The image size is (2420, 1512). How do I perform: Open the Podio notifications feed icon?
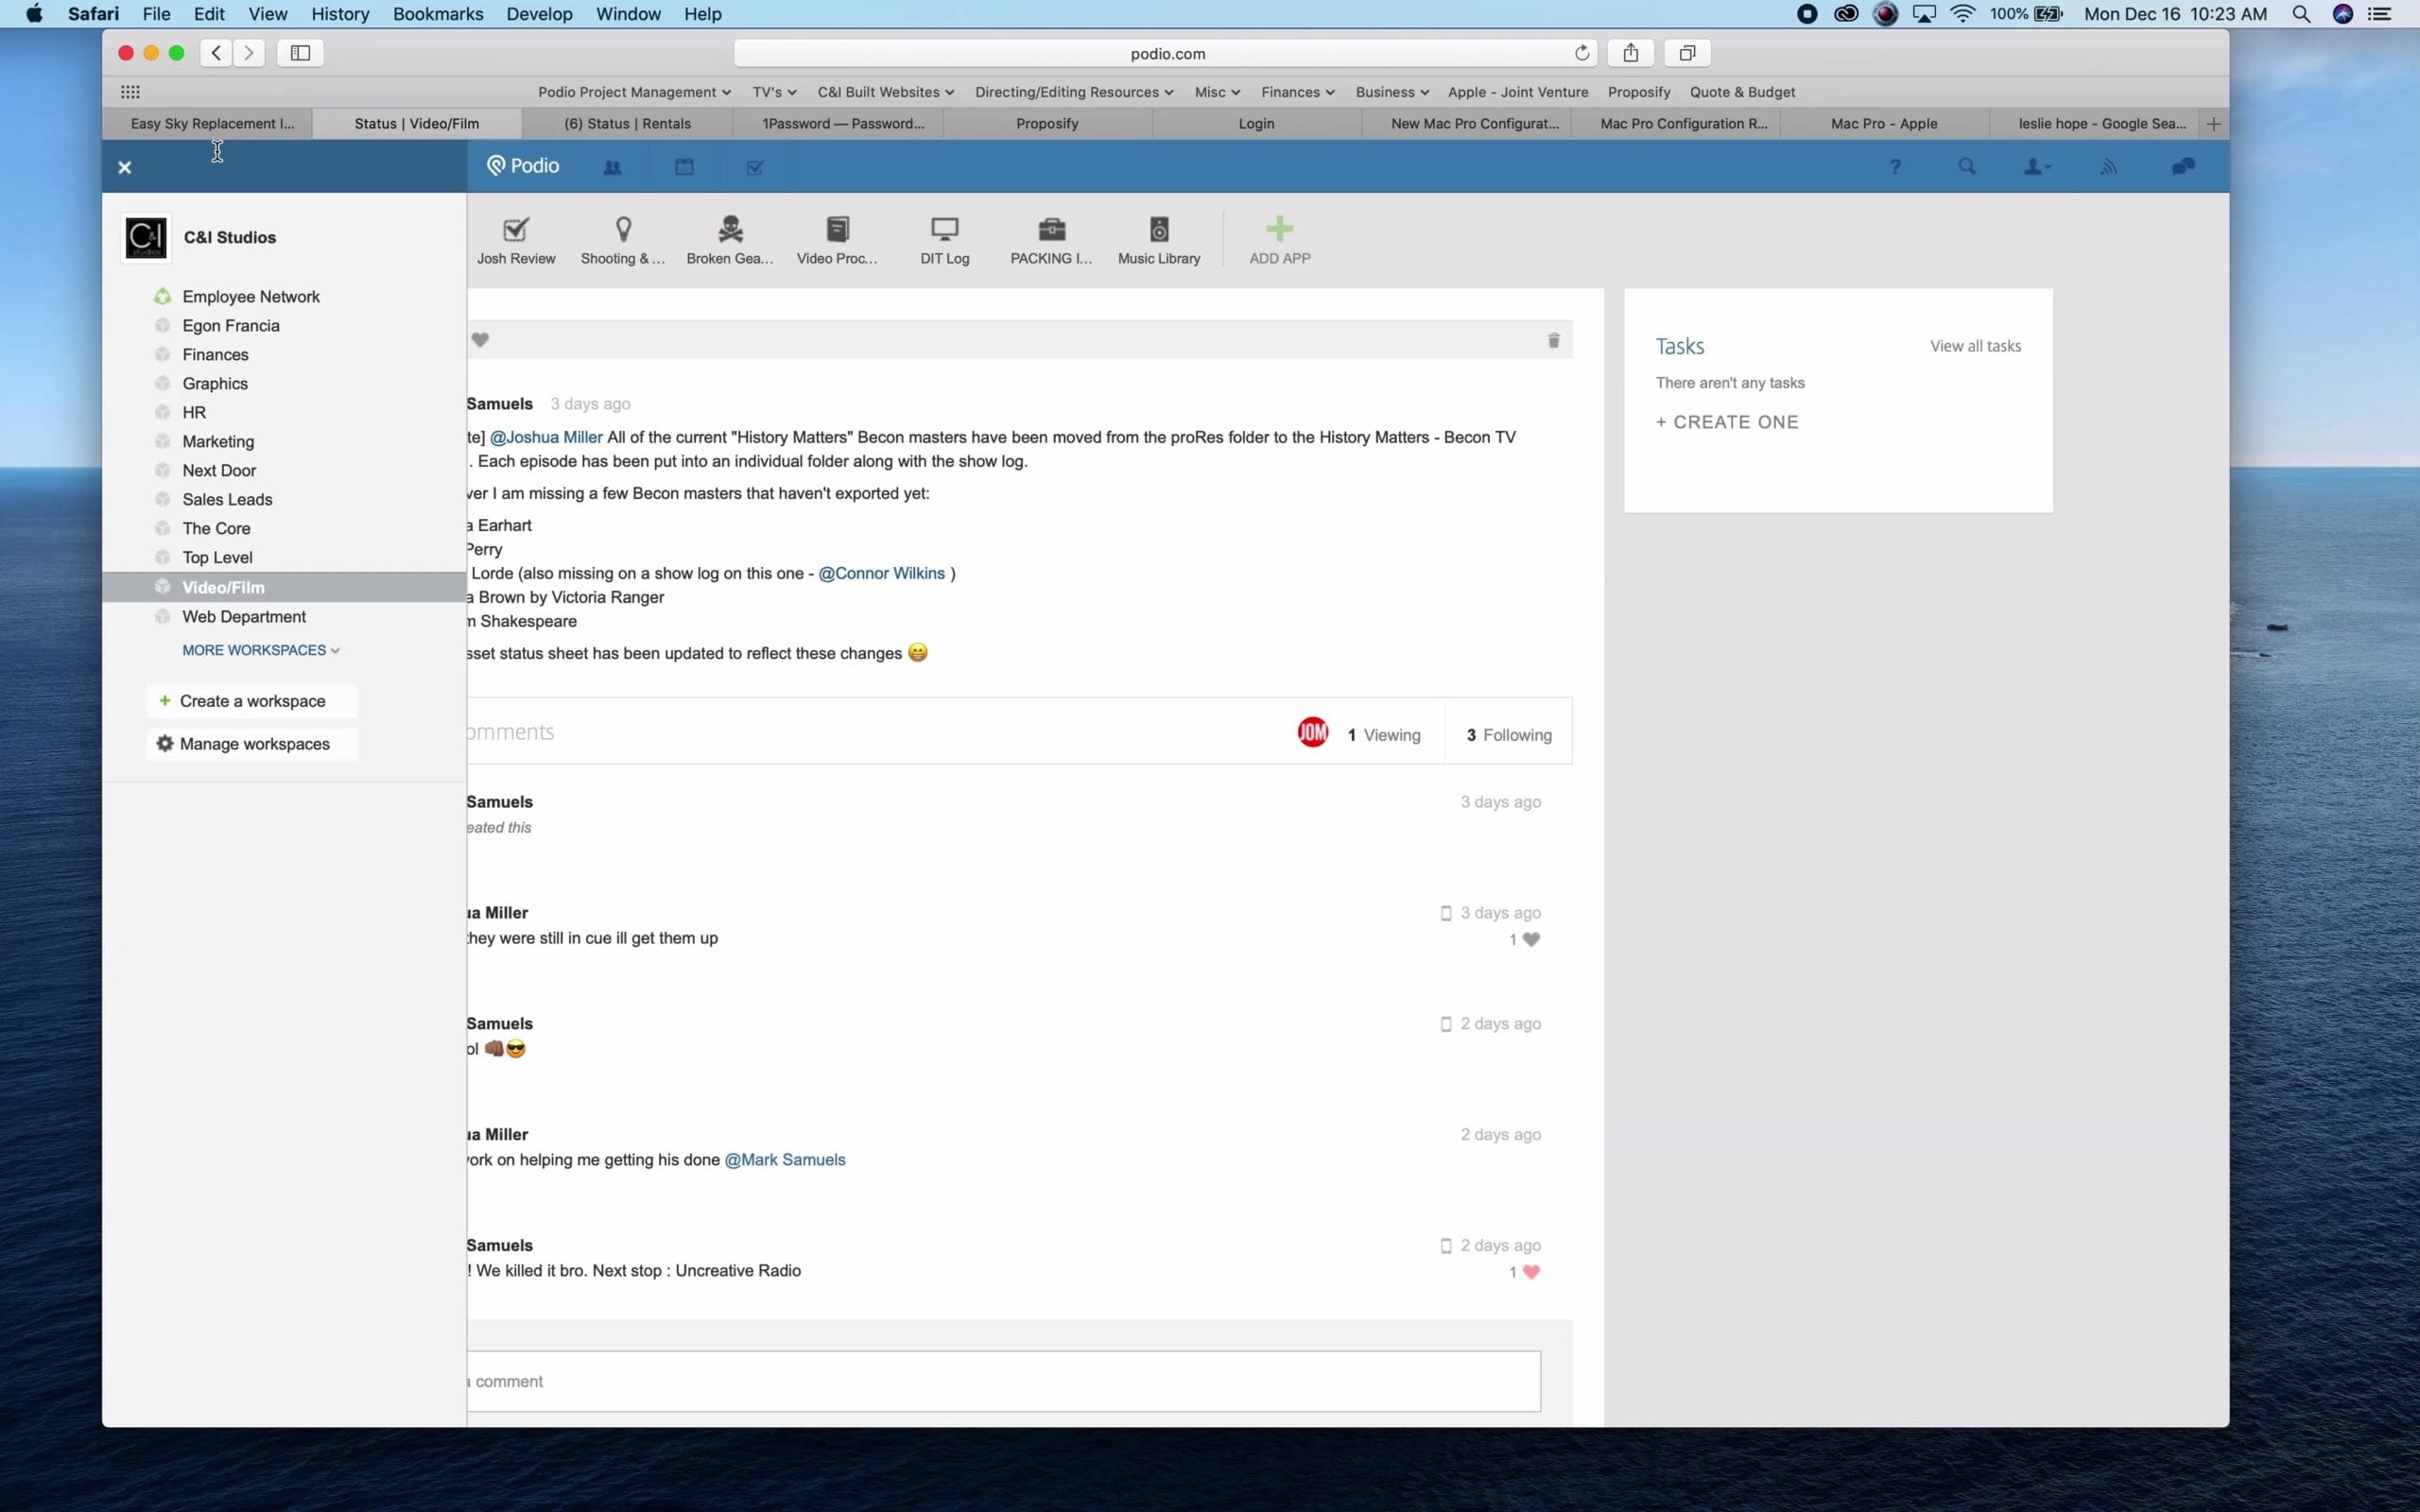[2109, 167]
